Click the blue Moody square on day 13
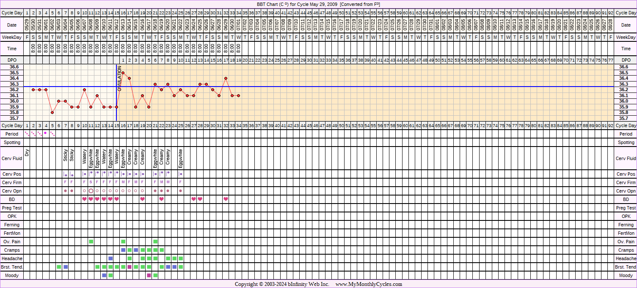 click(x=104, y=275)
